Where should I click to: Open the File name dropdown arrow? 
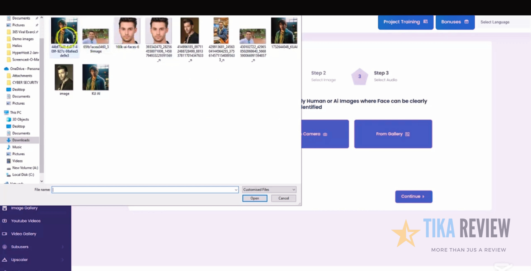point(236,190)
